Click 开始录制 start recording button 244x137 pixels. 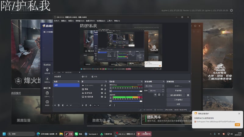pos(178,90)
